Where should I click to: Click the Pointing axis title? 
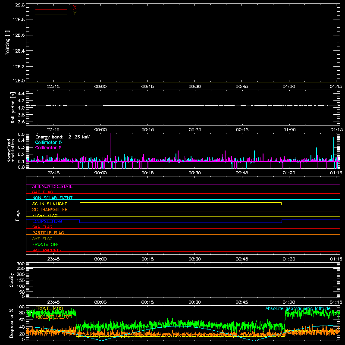[7, 43]
